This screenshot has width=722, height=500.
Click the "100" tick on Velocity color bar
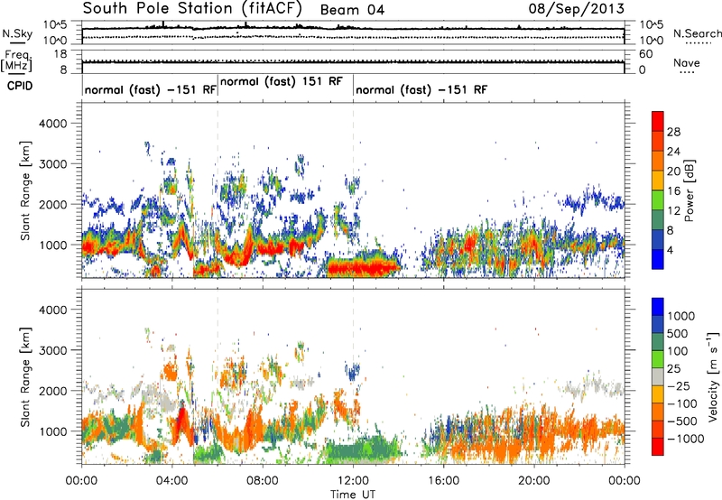678,351
